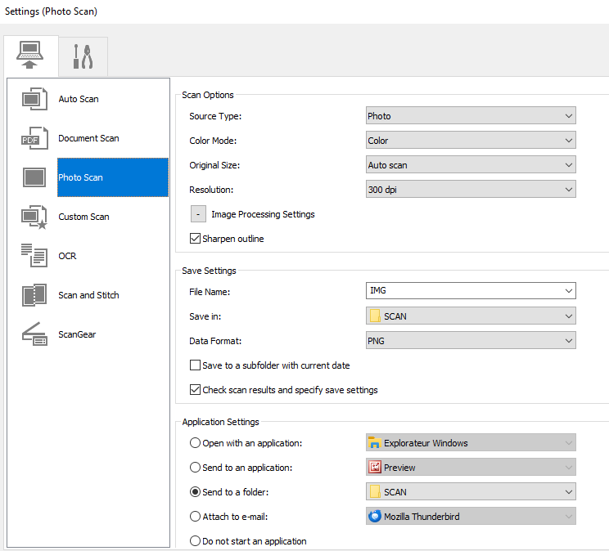Screen dimensions: 609x551
Task: Select Open with an application radio button
Action: pos(195,443)
